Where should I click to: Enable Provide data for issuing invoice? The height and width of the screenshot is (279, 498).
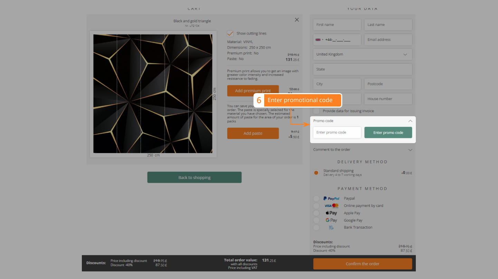coord(316,111)
